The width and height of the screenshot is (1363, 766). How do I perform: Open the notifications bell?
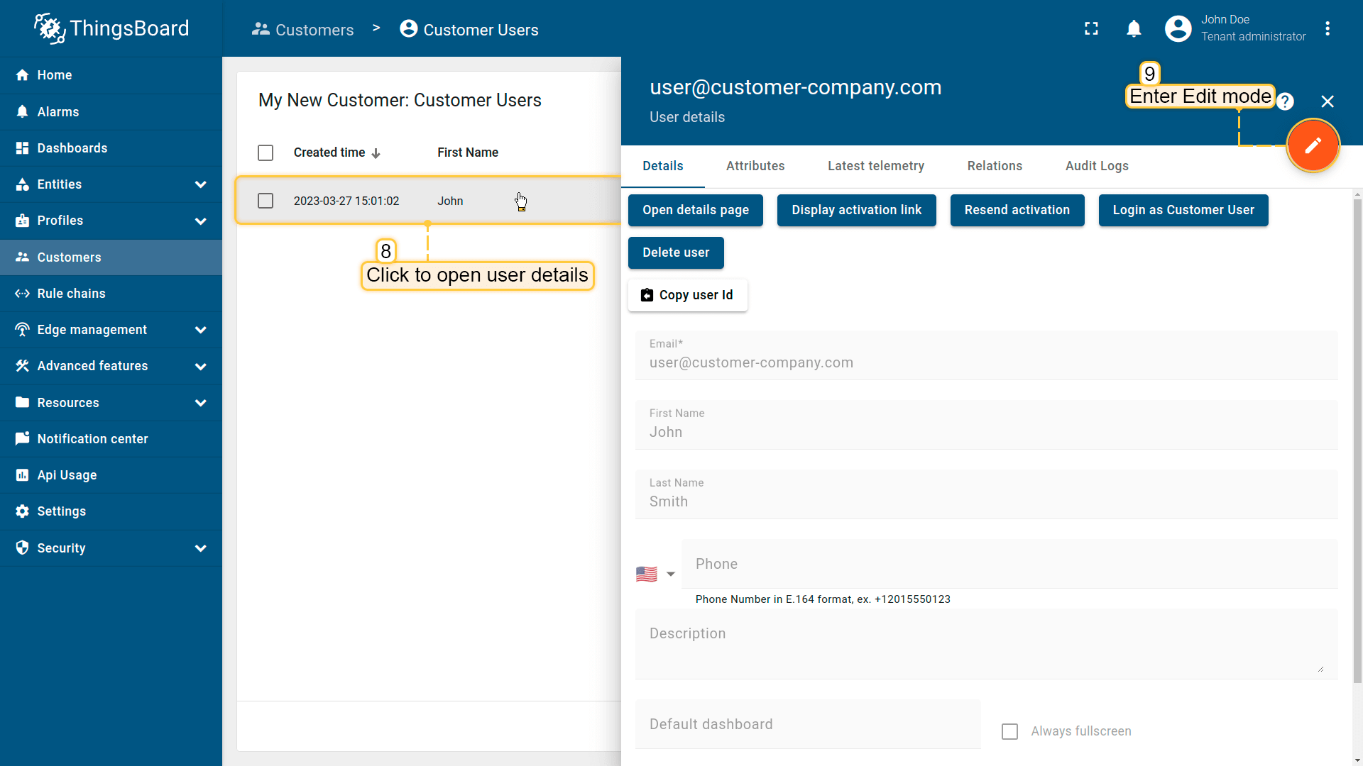pos(1134,29)
